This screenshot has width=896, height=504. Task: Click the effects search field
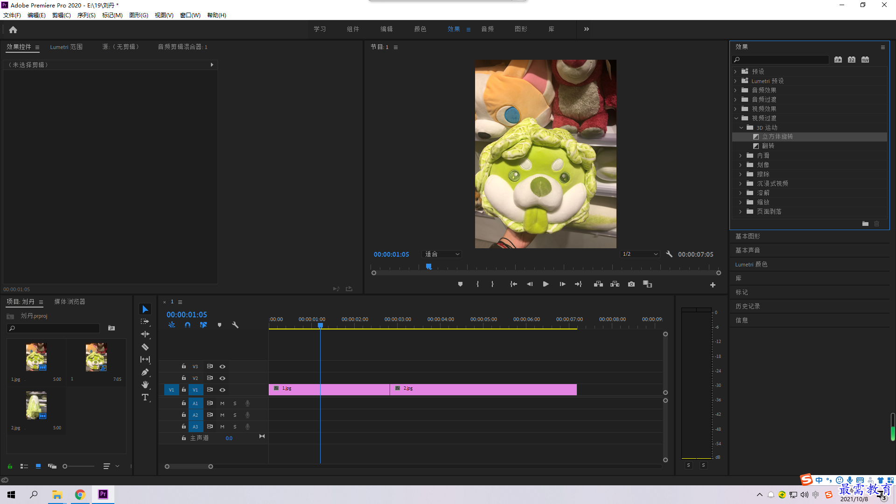(780, 60)
